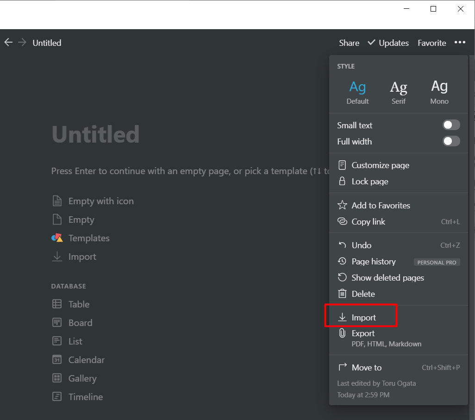
Task: Select the Serif font style
Action: 398,92
